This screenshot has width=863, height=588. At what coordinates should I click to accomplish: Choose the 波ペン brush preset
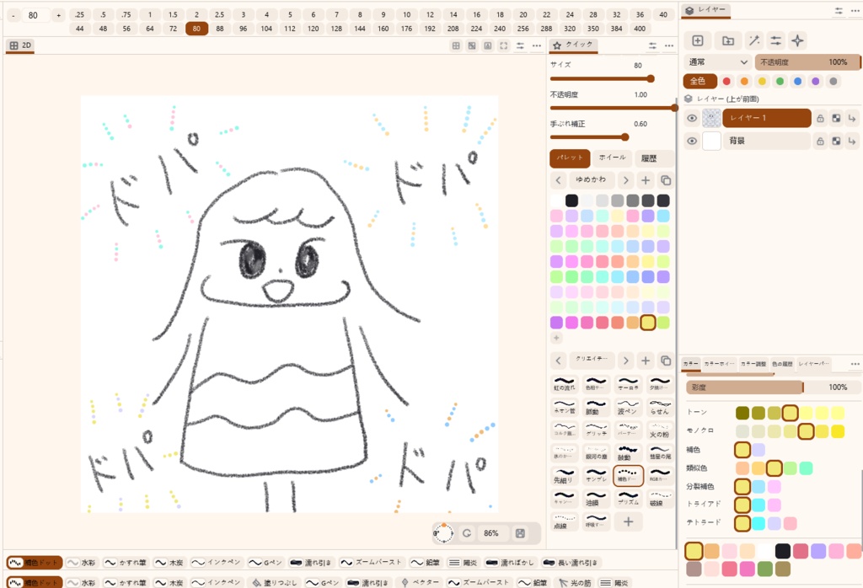(627, 407)
